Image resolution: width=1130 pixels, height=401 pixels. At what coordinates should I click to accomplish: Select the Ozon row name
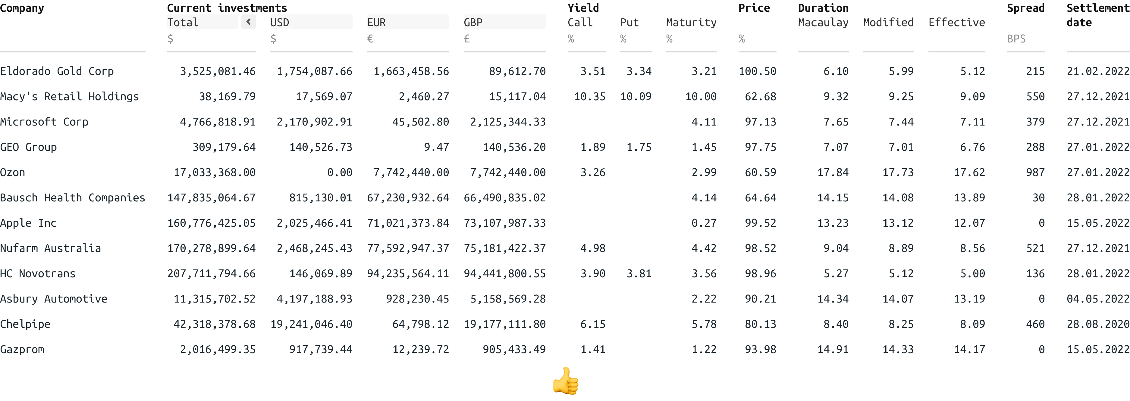click(x=13, y=172)
